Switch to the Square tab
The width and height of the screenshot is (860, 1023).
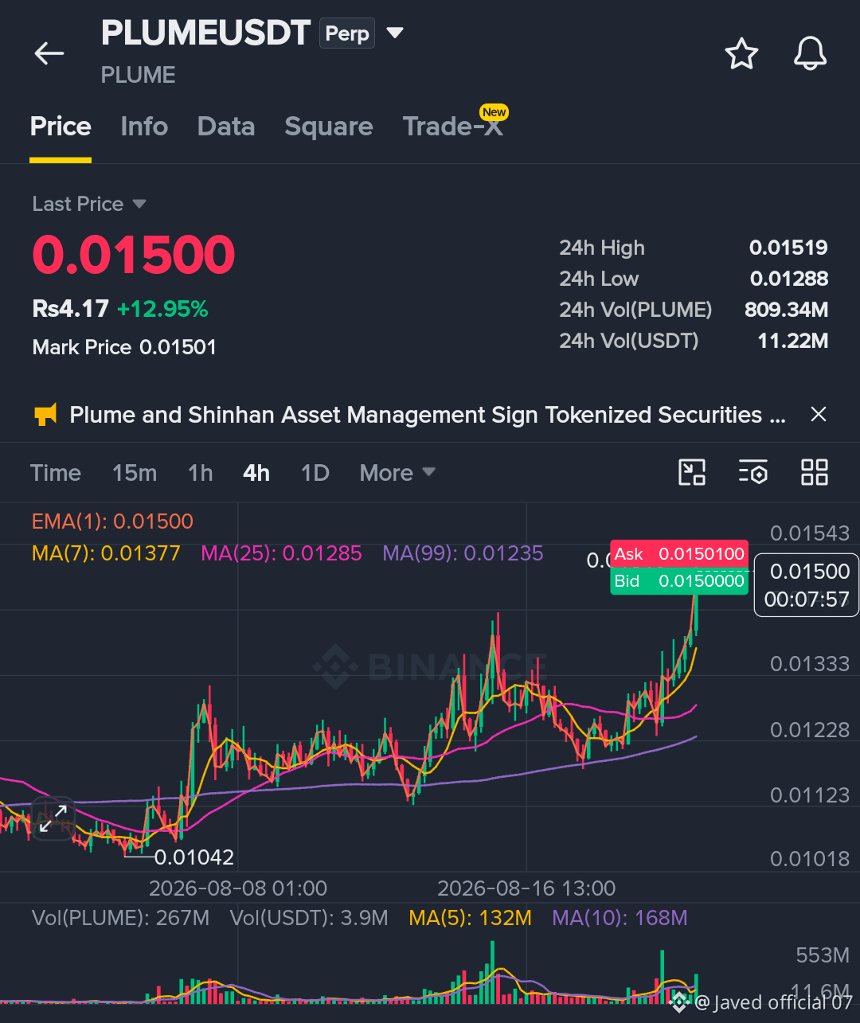[328, 127]
